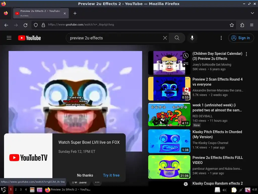Click the address bar URL
Viewport: 258px width, 194px height.
pyautogui.click(x=81, y=25)
